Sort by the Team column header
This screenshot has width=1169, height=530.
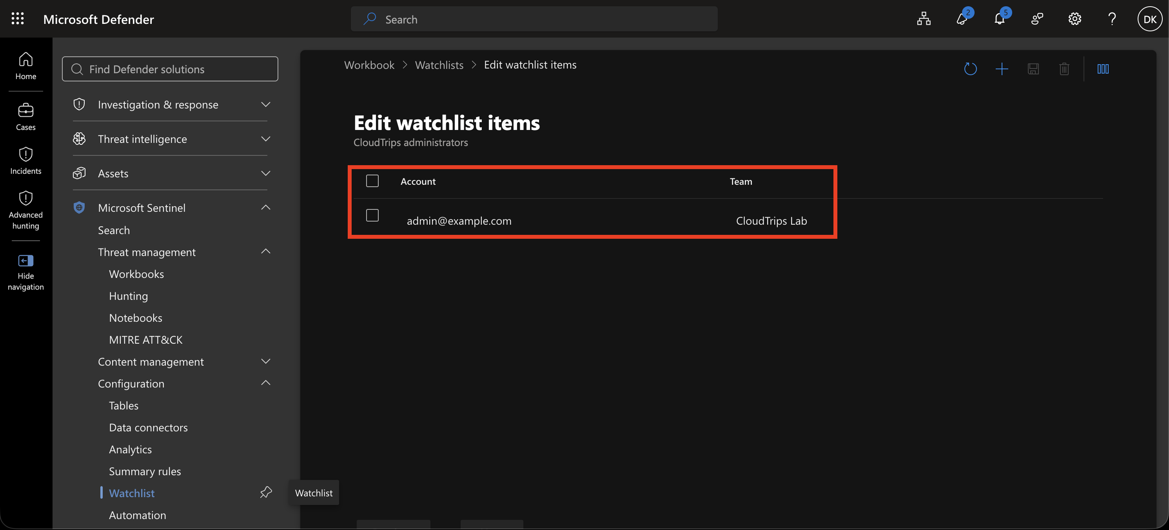click(x=741, y=181)
